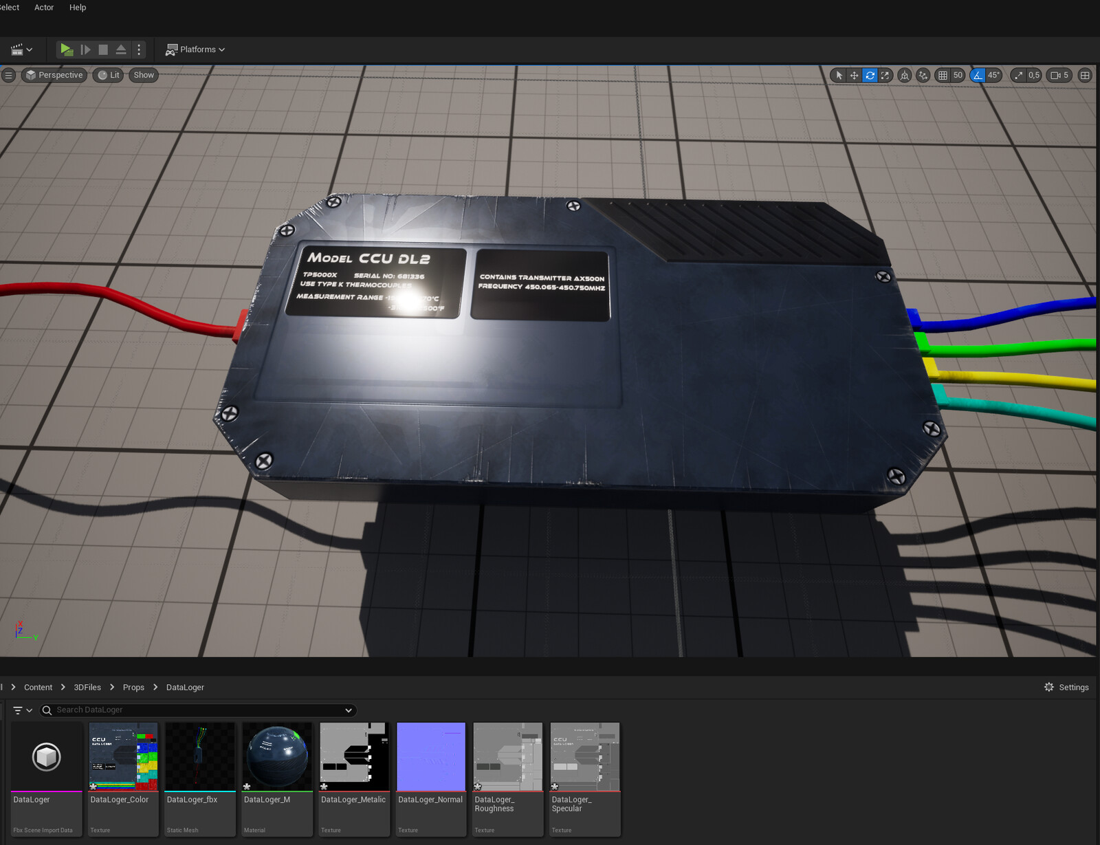
Task: Click the DataLoger breadcrumb
Action: (x=185, y=688)
